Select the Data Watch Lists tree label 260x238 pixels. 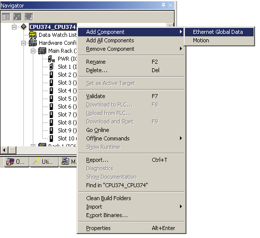point(58,35)
